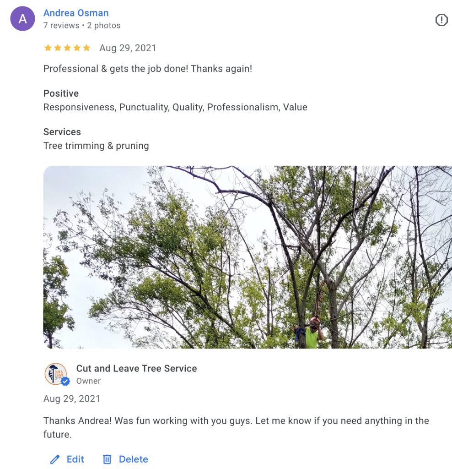Click the blue verified badge icon

[x=65, y=382]
